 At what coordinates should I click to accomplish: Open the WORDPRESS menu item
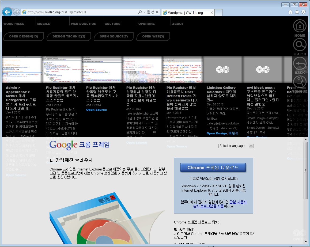tap(14, 24)
